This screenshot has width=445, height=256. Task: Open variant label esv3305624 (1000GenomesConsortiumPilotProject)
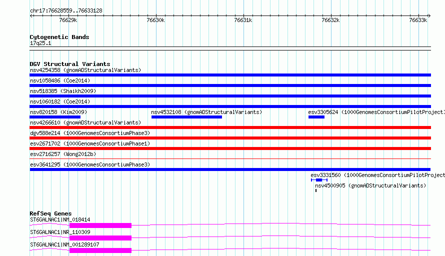pos(376,112)
